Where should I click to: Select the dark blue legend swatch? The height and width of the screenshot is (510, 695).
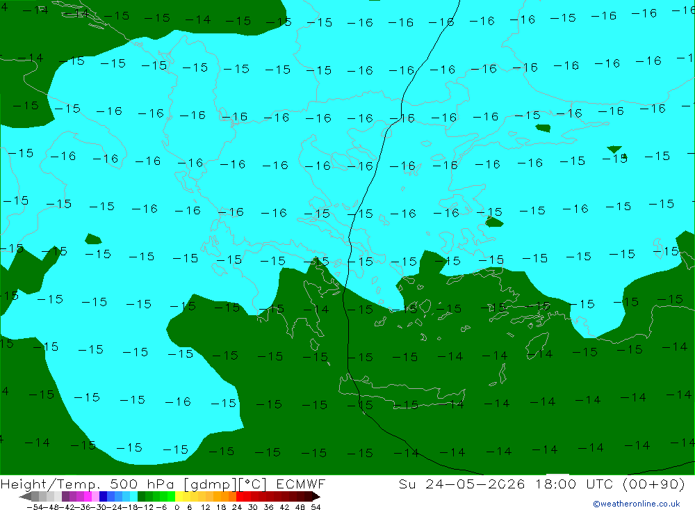coord(103,496)
